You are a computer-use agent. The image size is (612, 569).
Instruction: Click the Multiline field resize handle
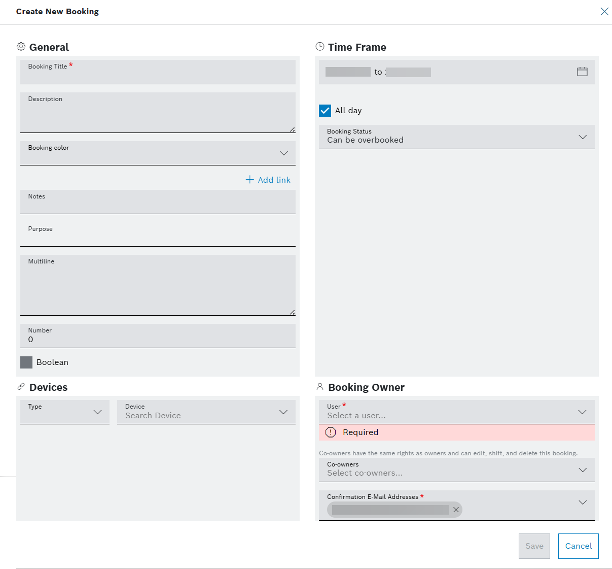pos(293,313)
